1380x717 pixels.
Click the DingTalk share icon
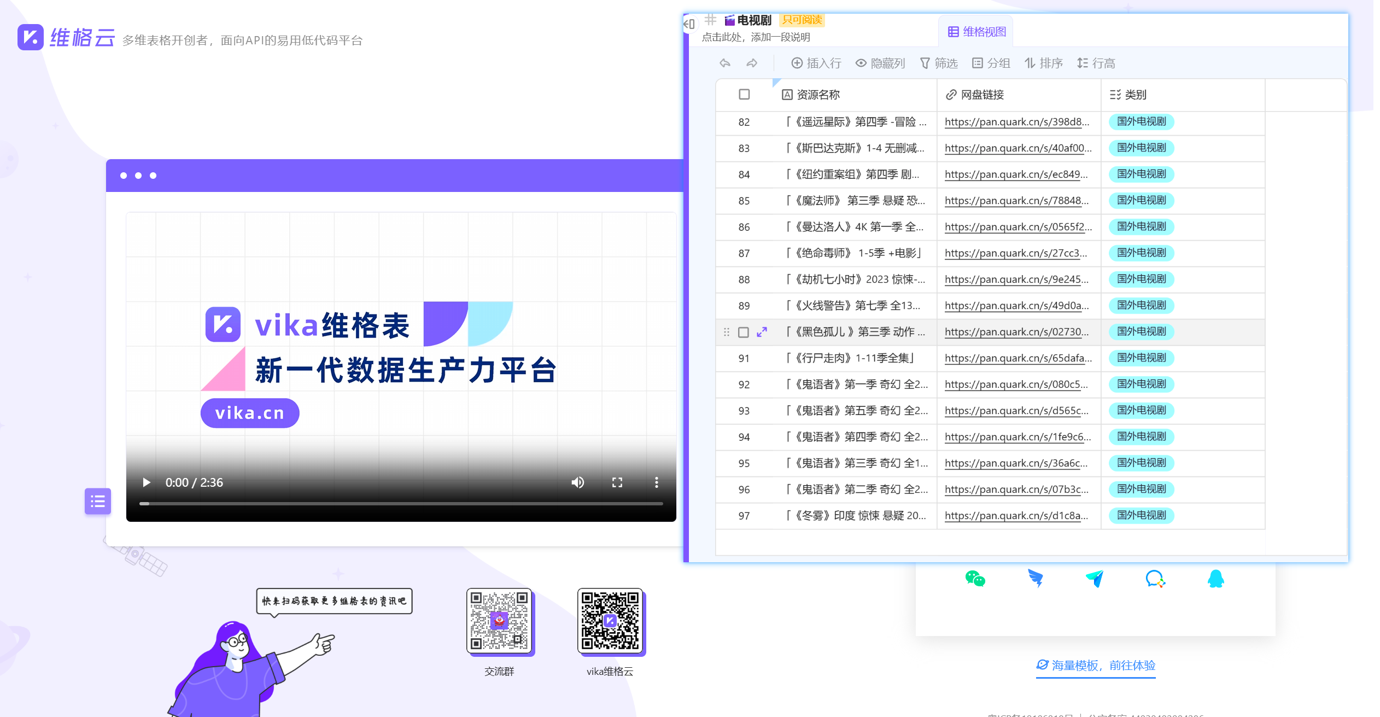click(x=1035, y=579)
